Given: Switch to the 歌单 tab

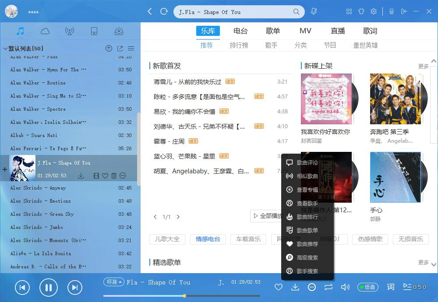Looking at the screenshot, I should coord(273,31).
